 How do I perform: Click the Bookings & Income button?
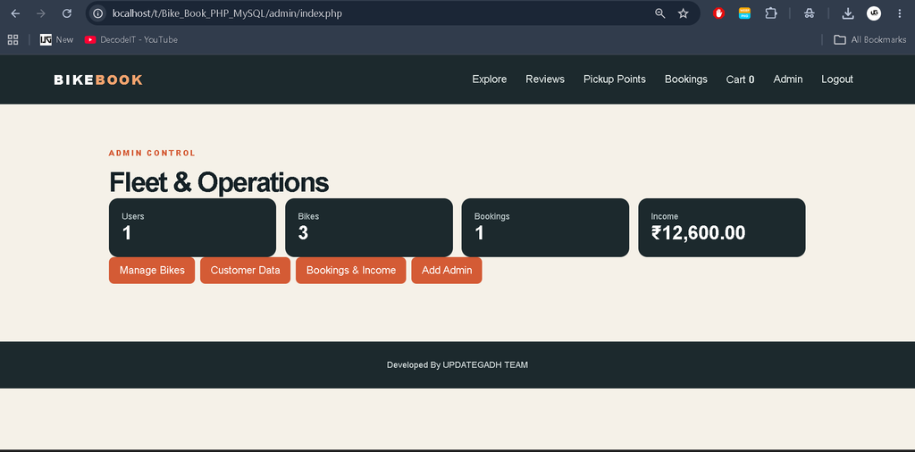[350, 271]
